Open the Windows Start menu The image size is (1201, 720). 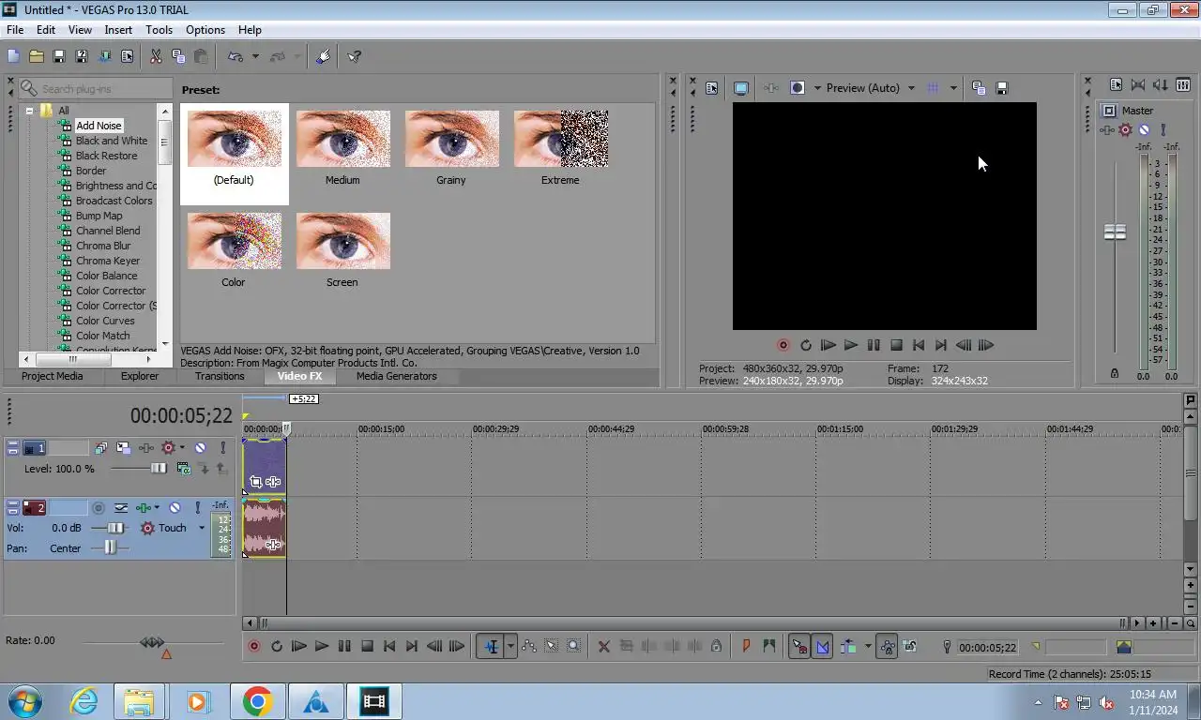click(24, 701)
